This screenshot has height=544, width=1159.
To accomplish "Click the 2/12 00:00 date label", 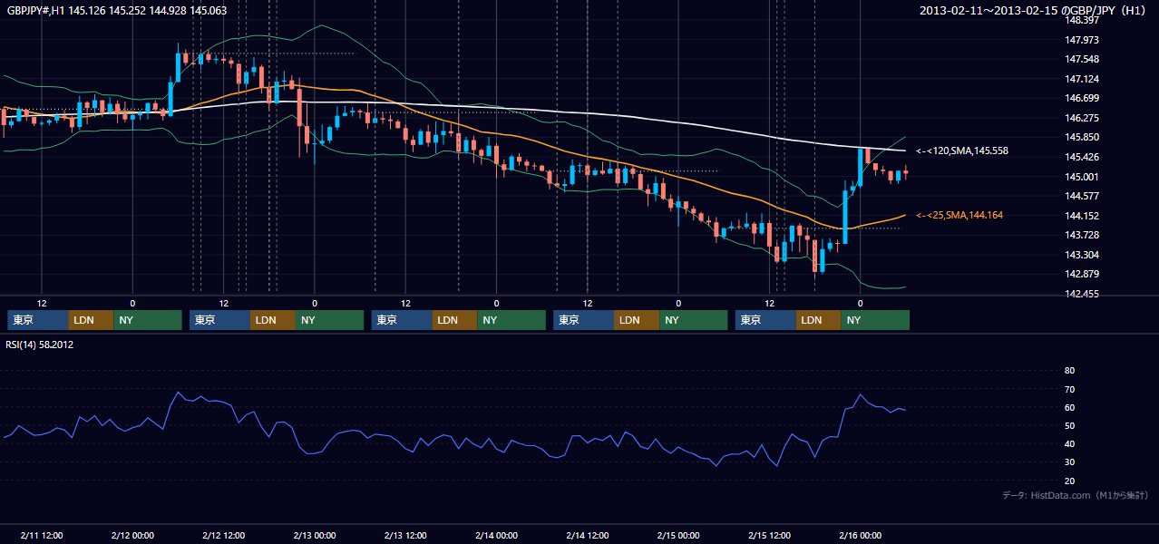I will [132, 535].
